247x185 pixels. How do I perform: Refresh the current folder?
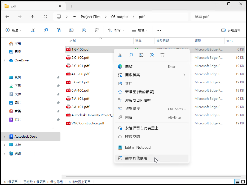pos(45,17)
